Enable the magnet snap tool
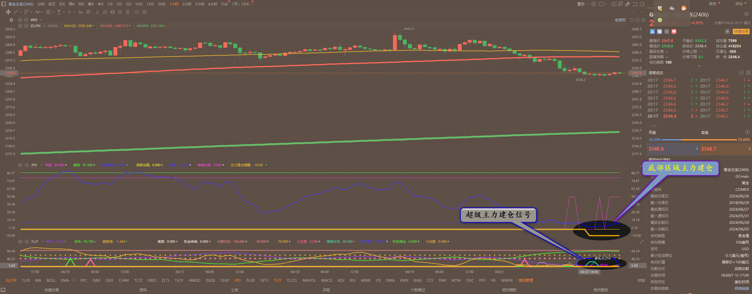Viewport: 752px width, 294px height. pos(105,12)
